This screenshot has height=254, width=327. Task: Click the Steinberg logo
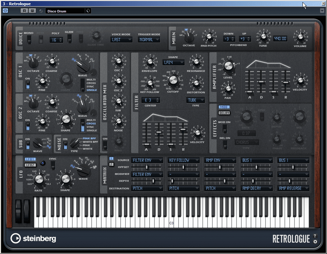click(x=33, y=238)
